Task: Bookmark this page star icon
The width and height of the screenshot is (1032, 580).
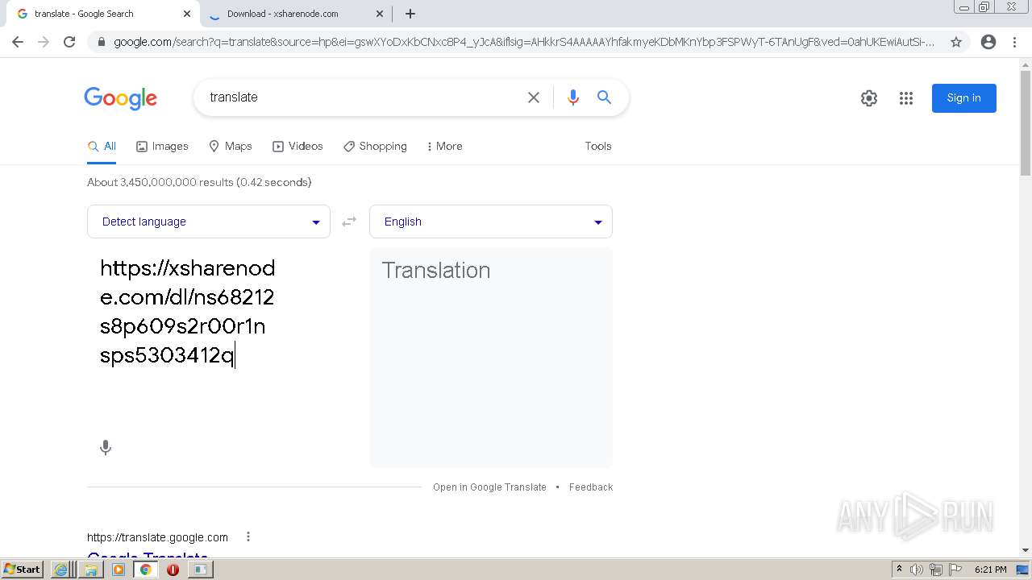Action: click(x=956, y=42)
